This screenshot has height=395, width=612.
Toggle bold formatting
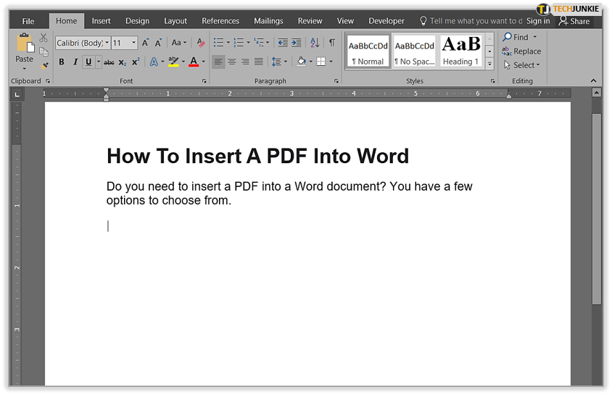[62, 62]
